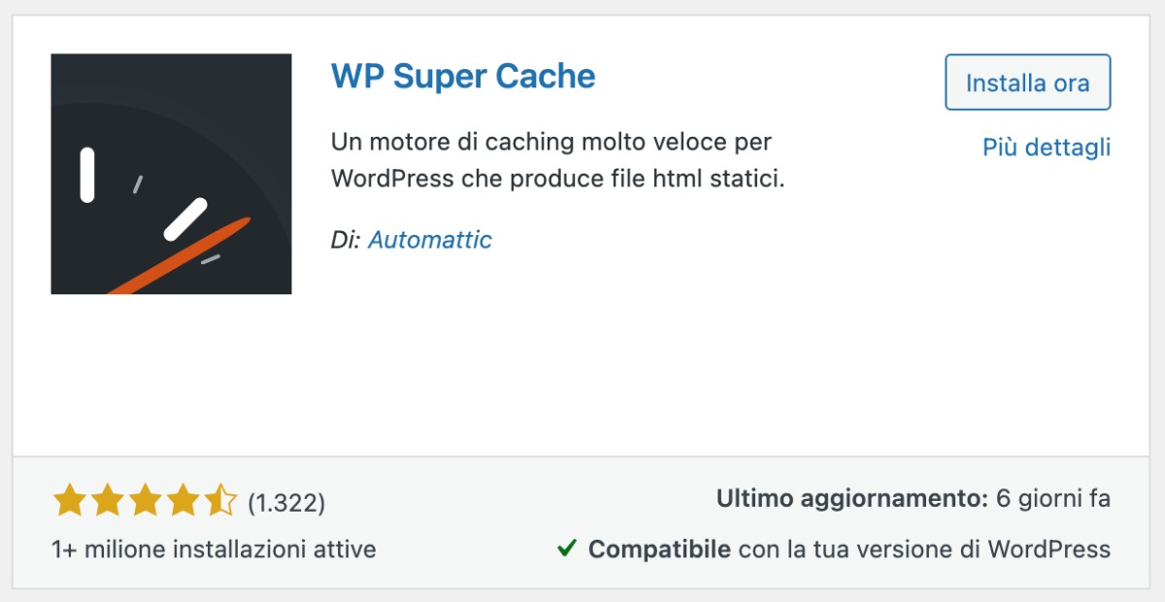Click the Di: author label

click(x=345, y=240)
